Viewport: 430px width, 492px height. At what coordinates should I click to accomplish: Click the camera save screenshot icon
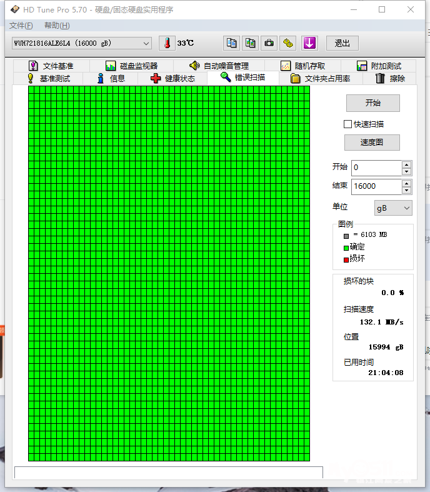(x=269, y=43)
